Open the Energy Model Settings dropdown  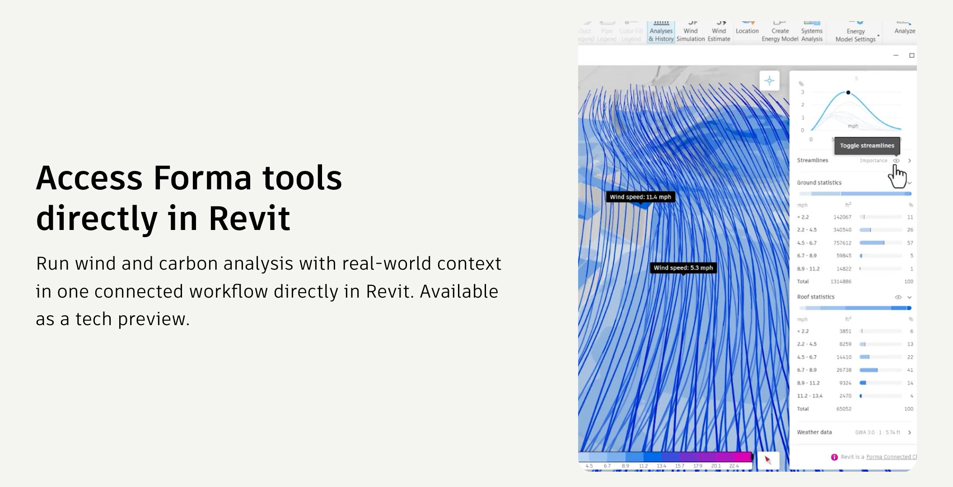(x=857, y=32)
